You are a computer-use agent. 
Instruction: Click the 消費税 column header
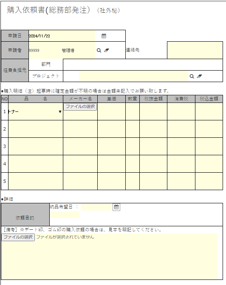[181, 99]
